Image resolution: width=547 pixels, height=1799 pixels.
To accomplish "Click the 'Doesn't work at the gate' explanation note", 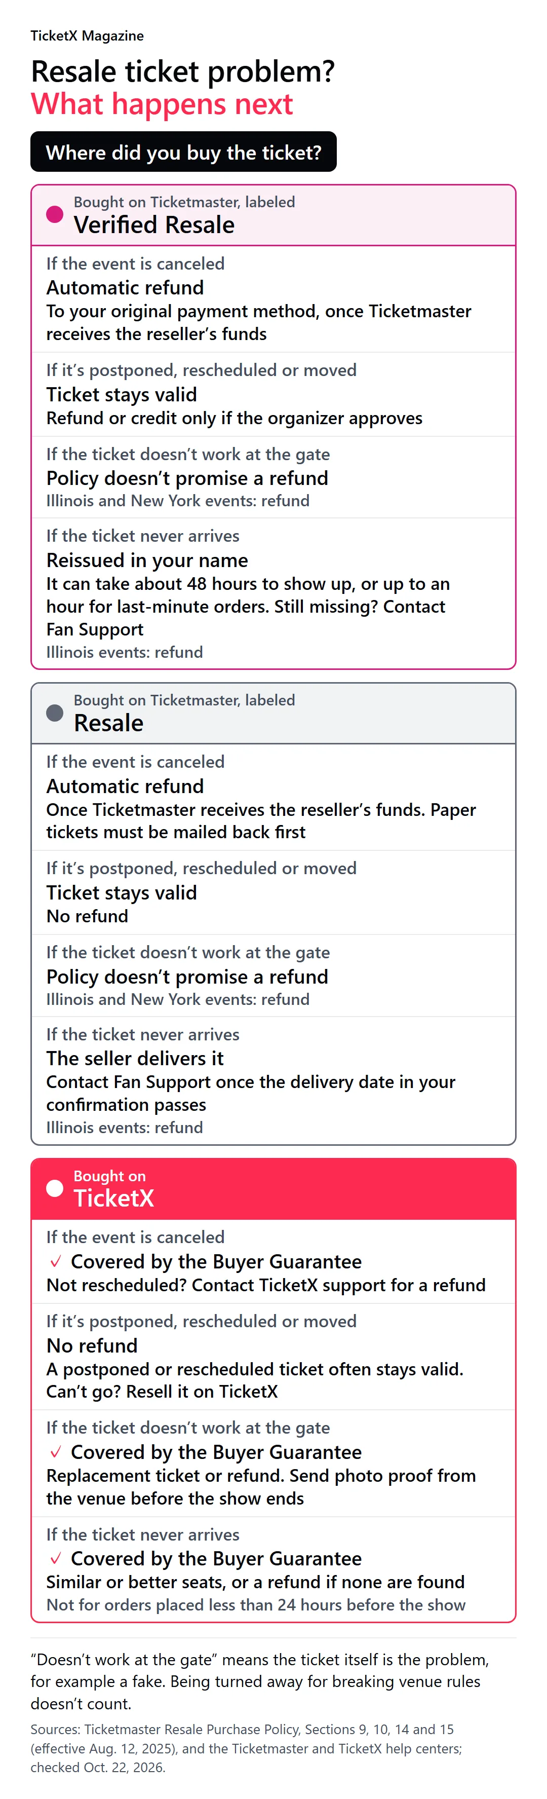I will tap(259, 1681).
